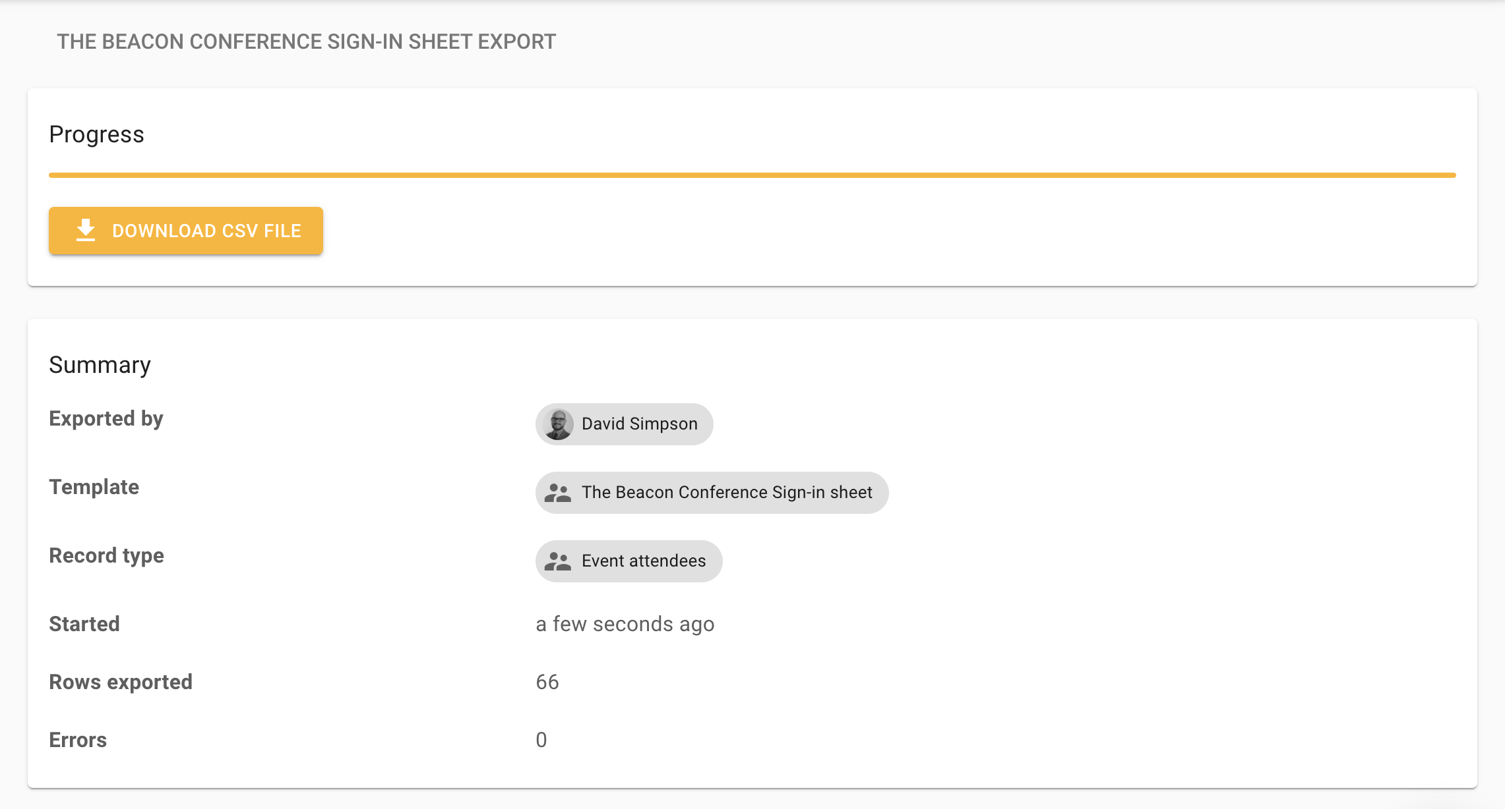Click the Template field label
Image resolution: width=1505 pixels, height=809 pixels.
[94, 487]
